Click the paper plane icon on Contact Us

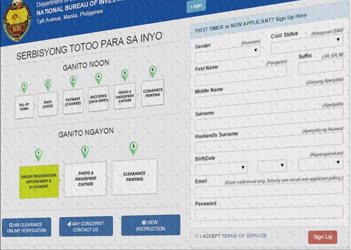pos(69,224)
